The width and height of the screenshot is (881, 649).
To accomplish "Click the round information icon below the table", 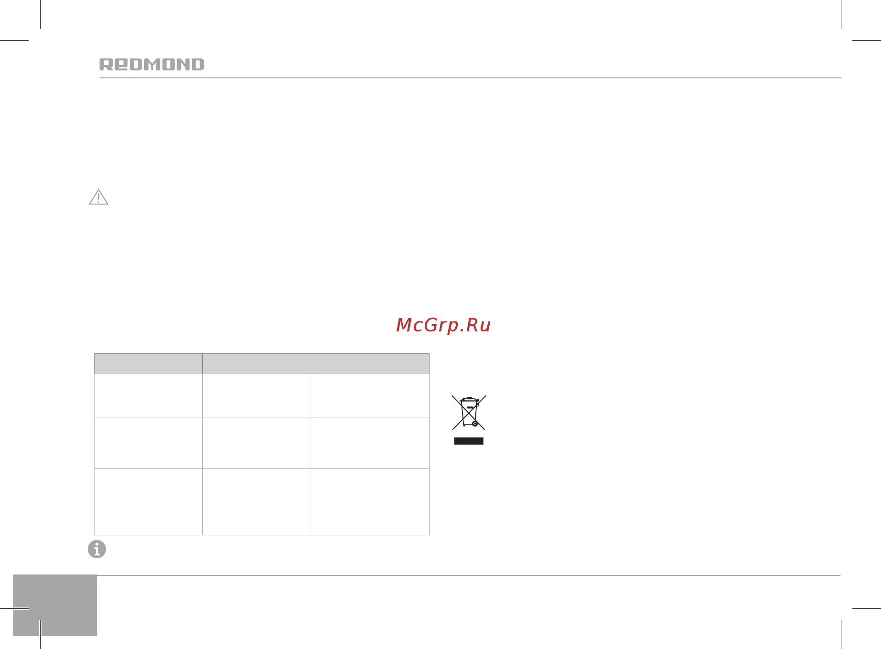I will (x=97, y=549).
